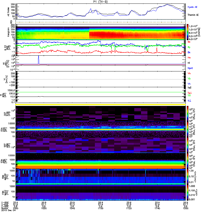The image size is (201, 214).
Task: Click the red Bz spike near 1140
Action: tap(157, 50)
